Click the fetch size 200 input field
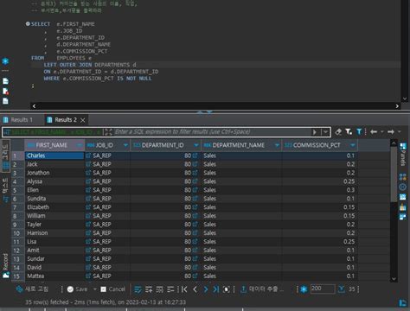Screen dimensions: 410x311 coord(323,289)
